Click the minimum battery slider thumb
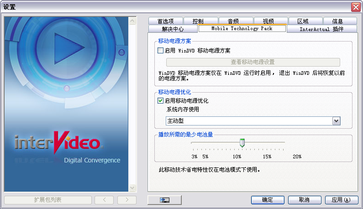363x209 pixels. (242, 143)
